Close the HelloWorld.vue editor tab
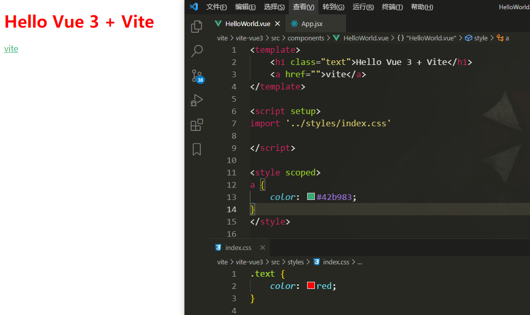Screen dimensions: 530x315 [278, 24]
